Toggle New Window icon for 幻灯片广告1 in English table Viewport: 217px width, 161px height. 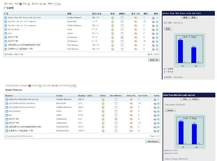(x=116, y=119)
